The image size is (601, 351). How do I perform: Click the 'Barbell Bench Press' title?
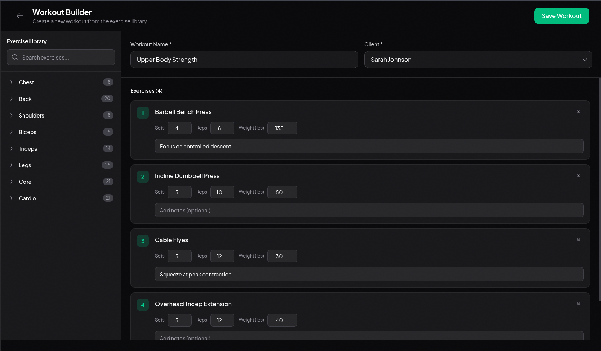tap(183, 112)
